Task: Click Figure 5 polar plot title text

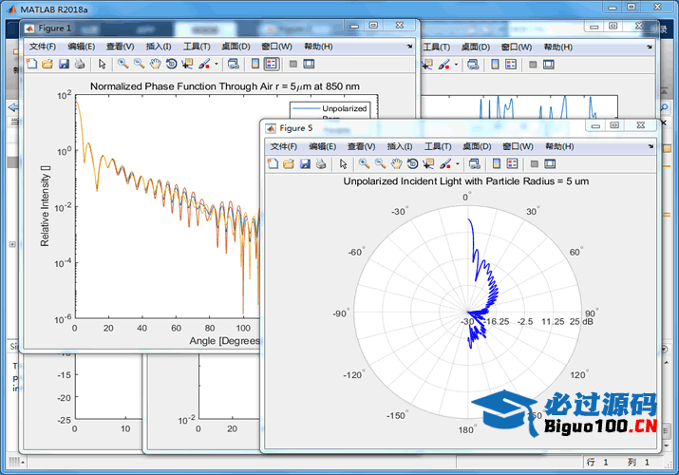Action: point(466,181)
